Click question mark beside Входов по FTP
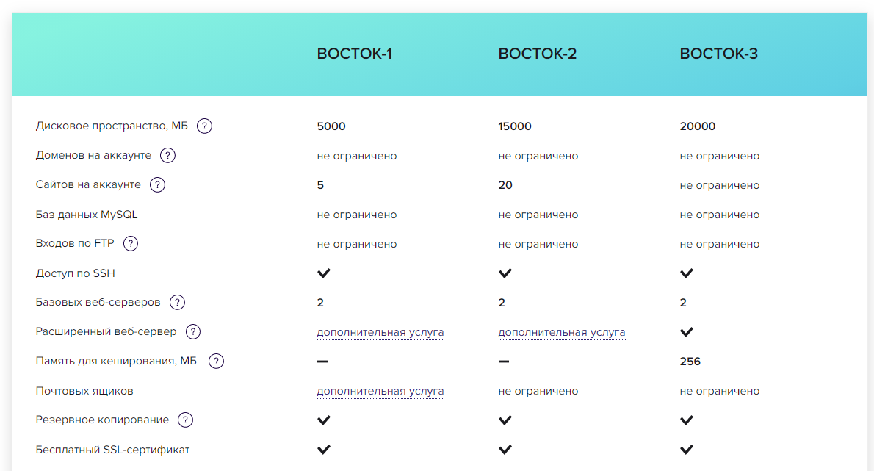This screenshot has width=874, height=471. 131,243
